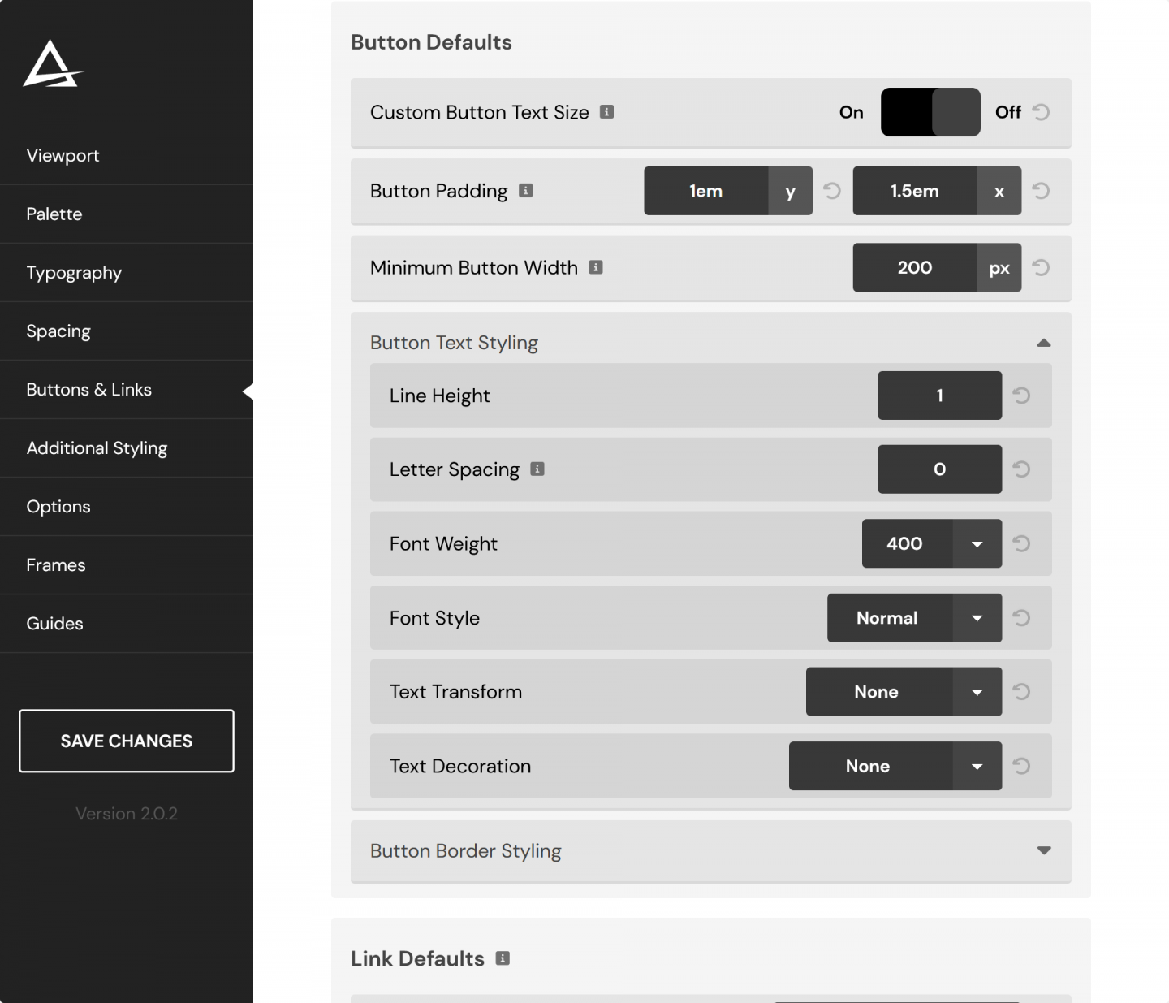Viewport: 1169px width, 1003px height.
Task: Click the triangular logo in the sidebar
Action: (53, 63)
